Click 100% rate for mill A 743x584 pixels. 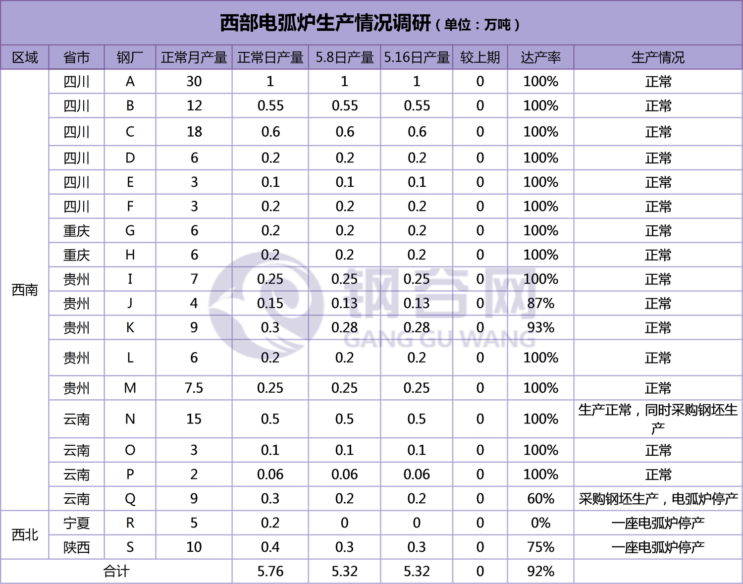541,81
